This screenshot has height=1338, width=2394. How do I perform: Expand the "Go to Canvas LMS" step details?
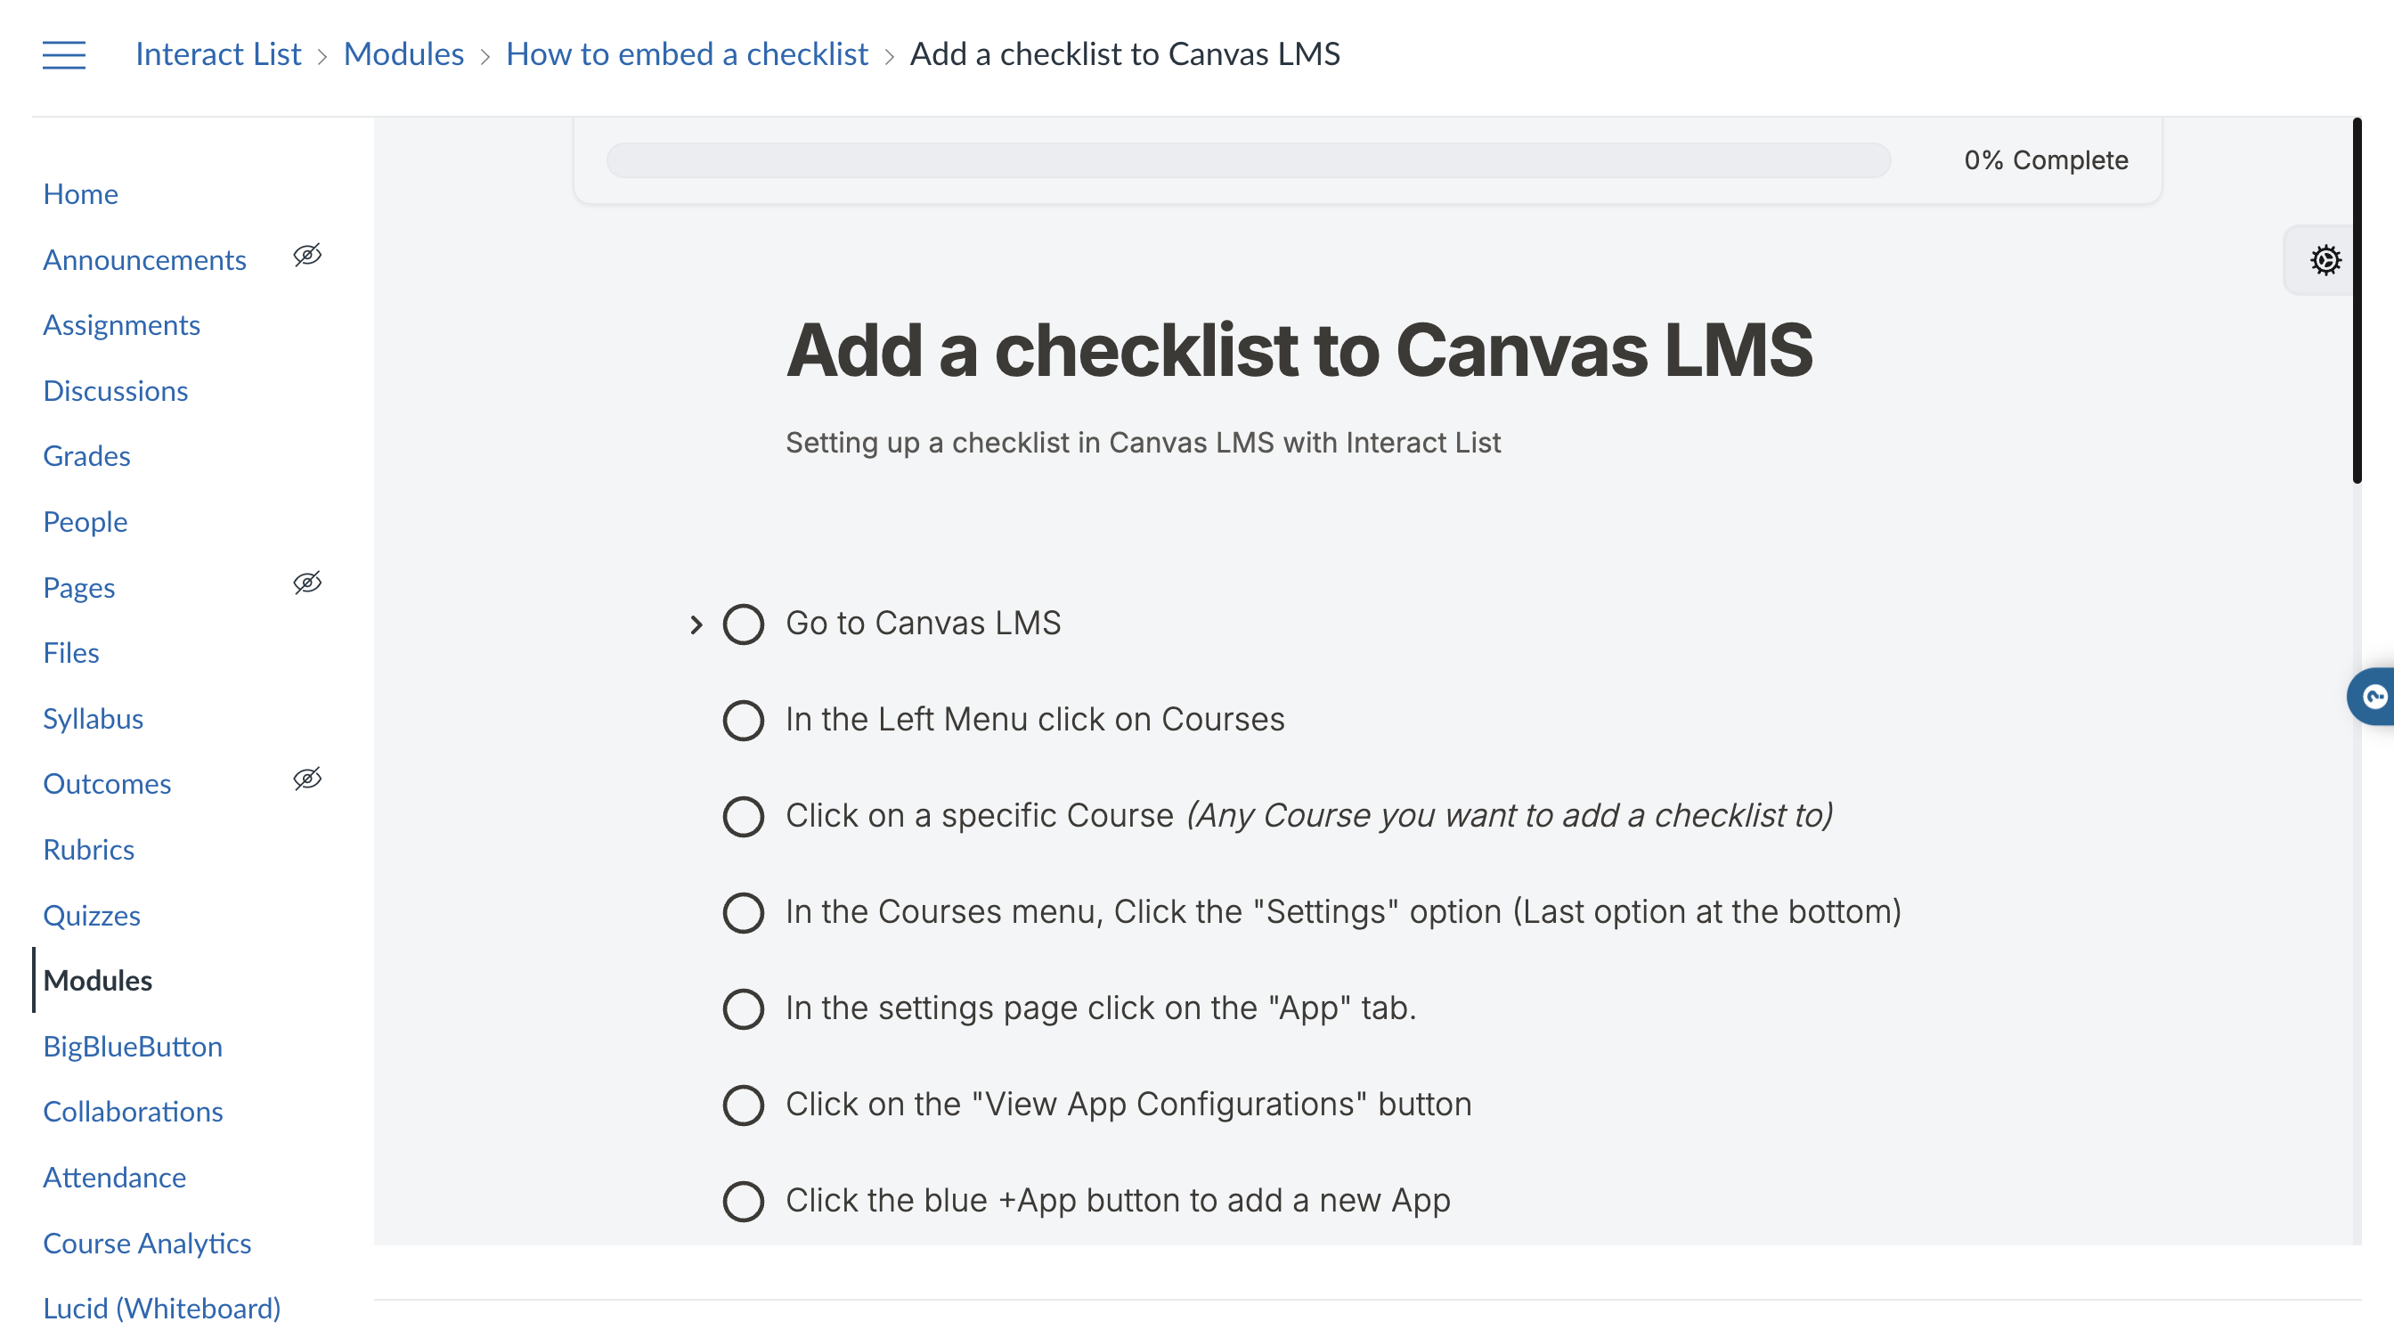tap(696, 624)
